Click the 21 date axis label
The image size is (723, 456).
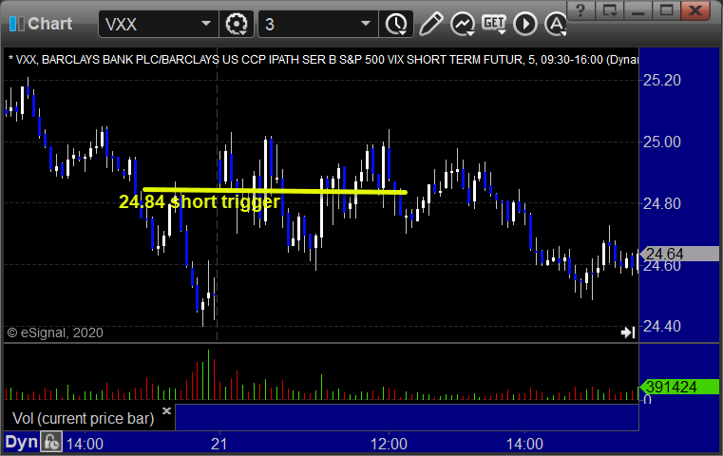[x=219, y=444]
